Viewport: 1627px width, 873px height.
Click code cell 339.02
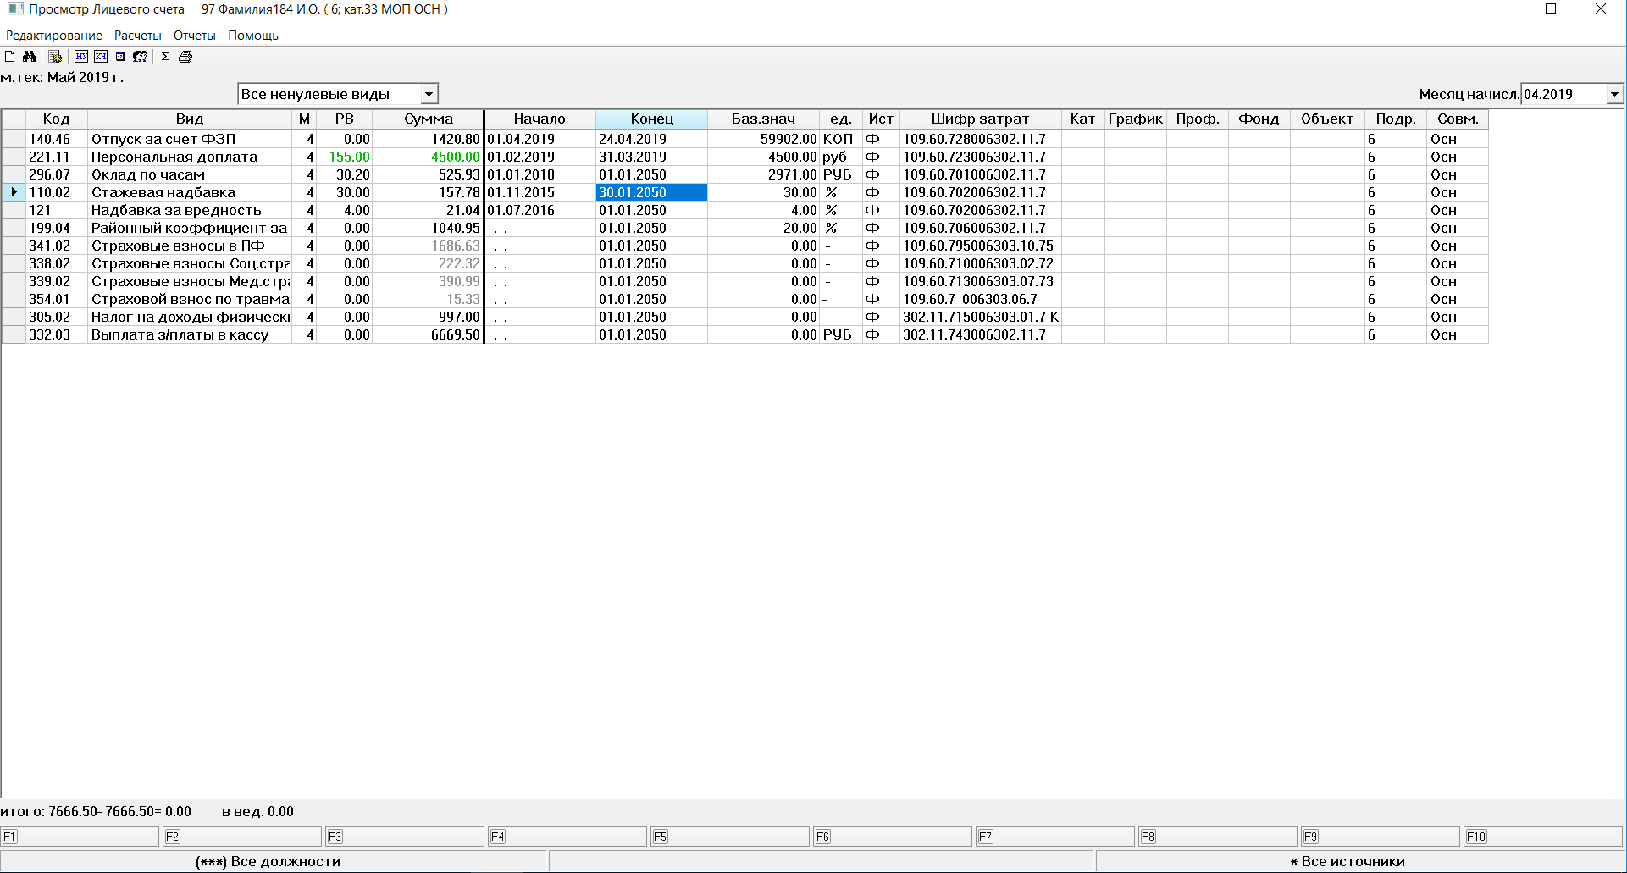coord(56,281)
